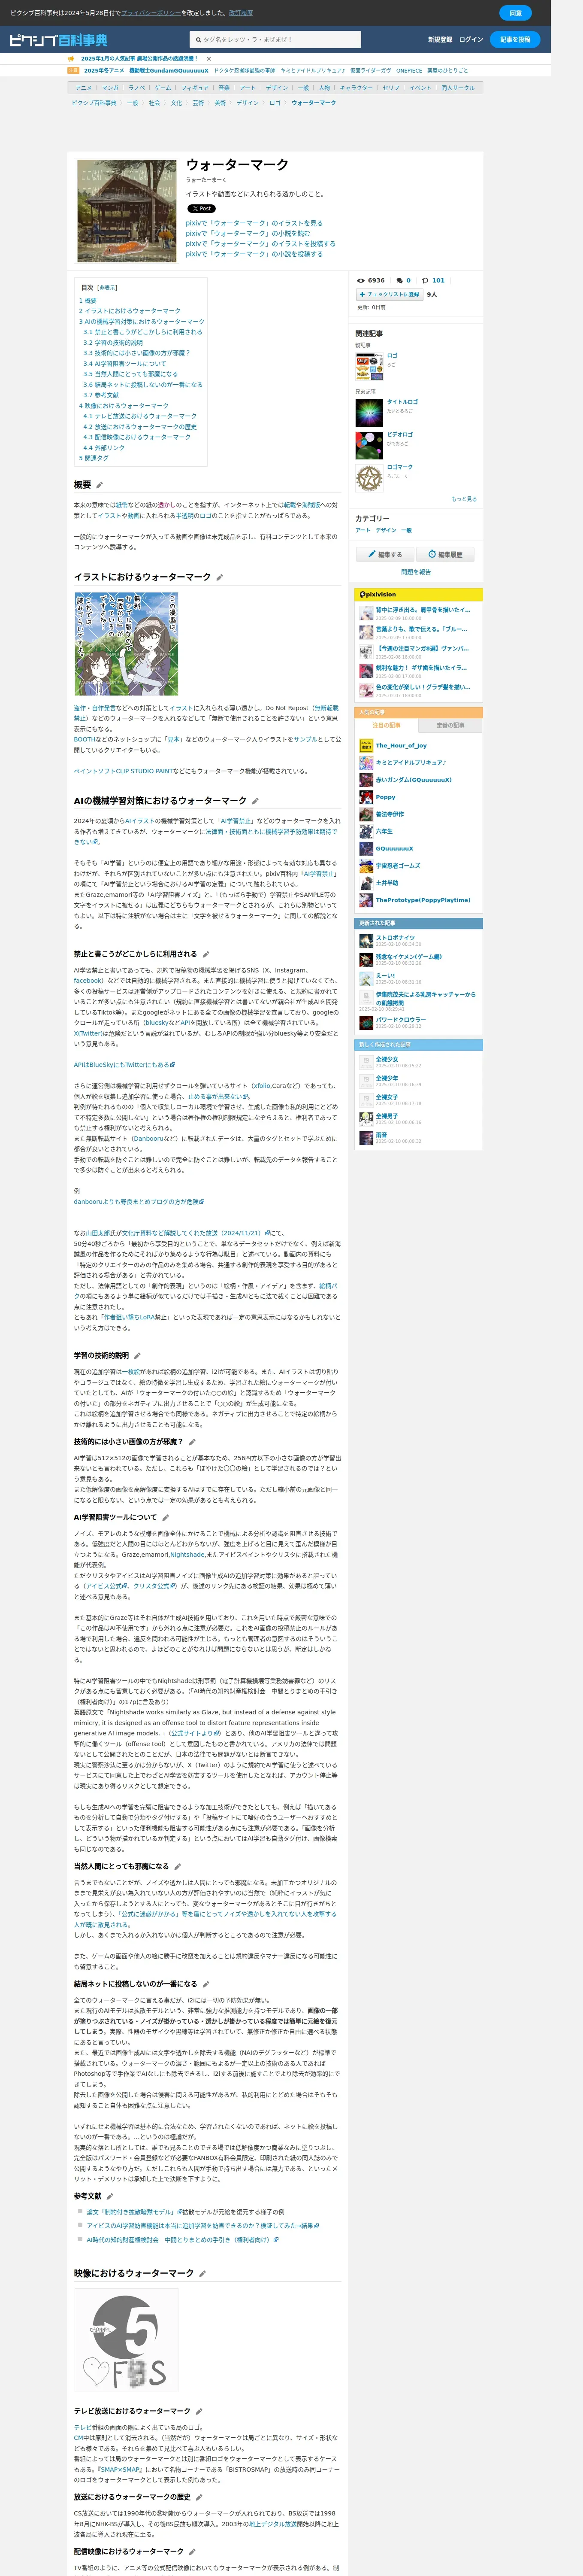The height and width of the screenshot is (2576, 583).
Task: Open the ゲーム category tab
Action: [x=163, y=88]
